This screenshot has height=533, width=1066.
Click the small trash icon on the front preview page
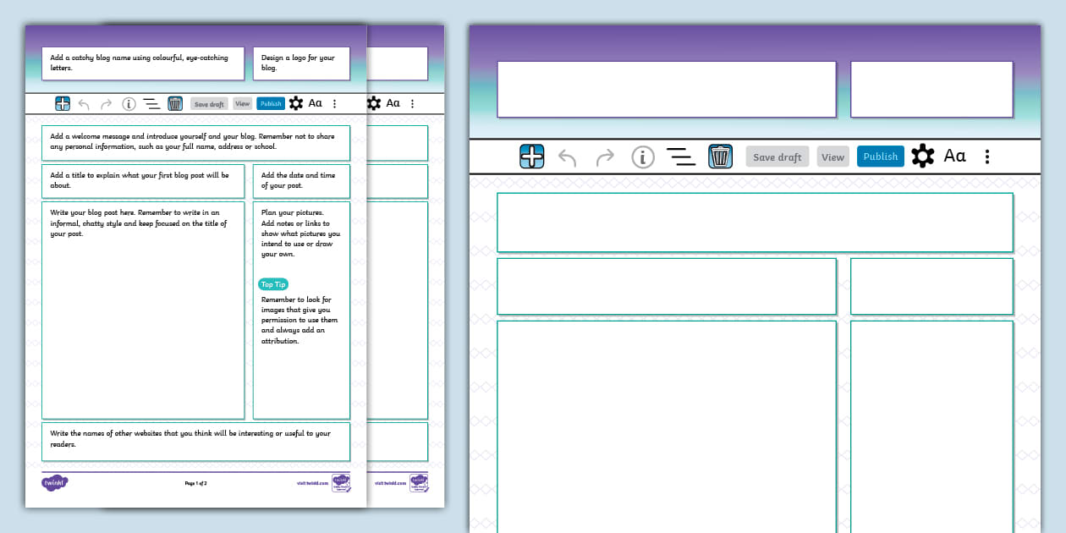point(175,104)
